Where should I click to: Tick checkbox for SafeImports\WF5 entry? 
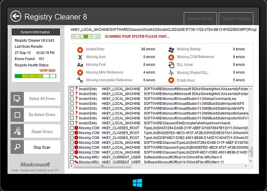[72, 103]
